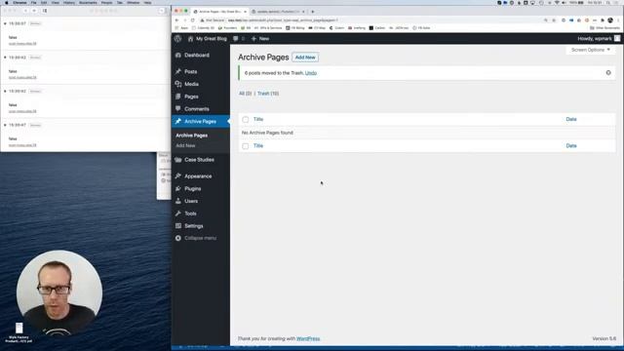This screenshot has width=624, height=351.
Task: Click the user avatar beside Howdy
Action: coord(617,39)
